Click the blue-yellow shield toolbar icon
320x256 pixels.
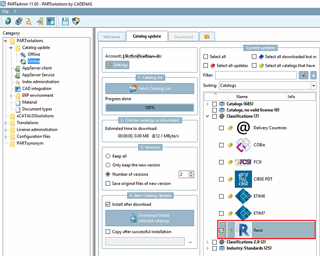76,21
